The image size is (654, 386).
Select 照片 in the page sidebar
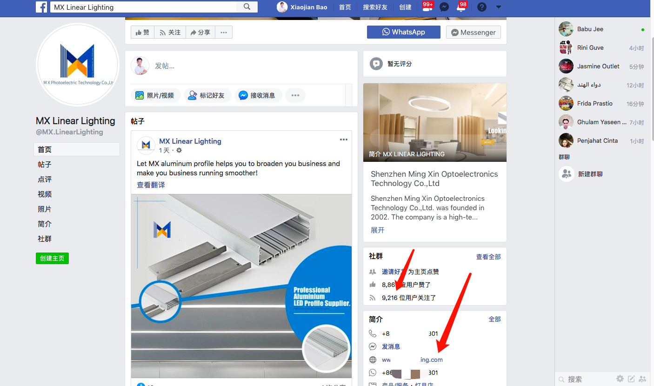coord(45,209)
